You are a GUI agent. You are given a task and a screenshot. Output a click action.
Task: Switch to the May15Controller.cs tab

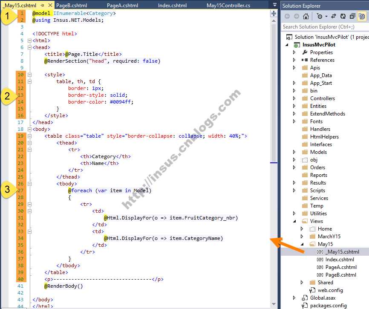tap(228, 6)
